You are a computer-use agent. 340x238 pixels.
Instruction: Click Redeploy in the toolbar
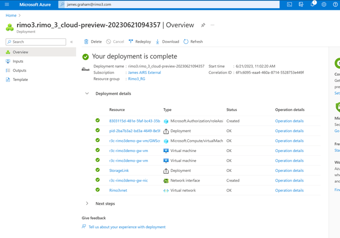tap(139, 41)
